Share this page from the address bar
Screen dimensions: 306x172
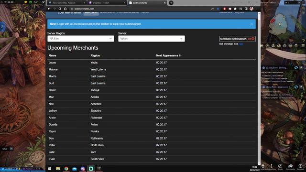point(212,9)
